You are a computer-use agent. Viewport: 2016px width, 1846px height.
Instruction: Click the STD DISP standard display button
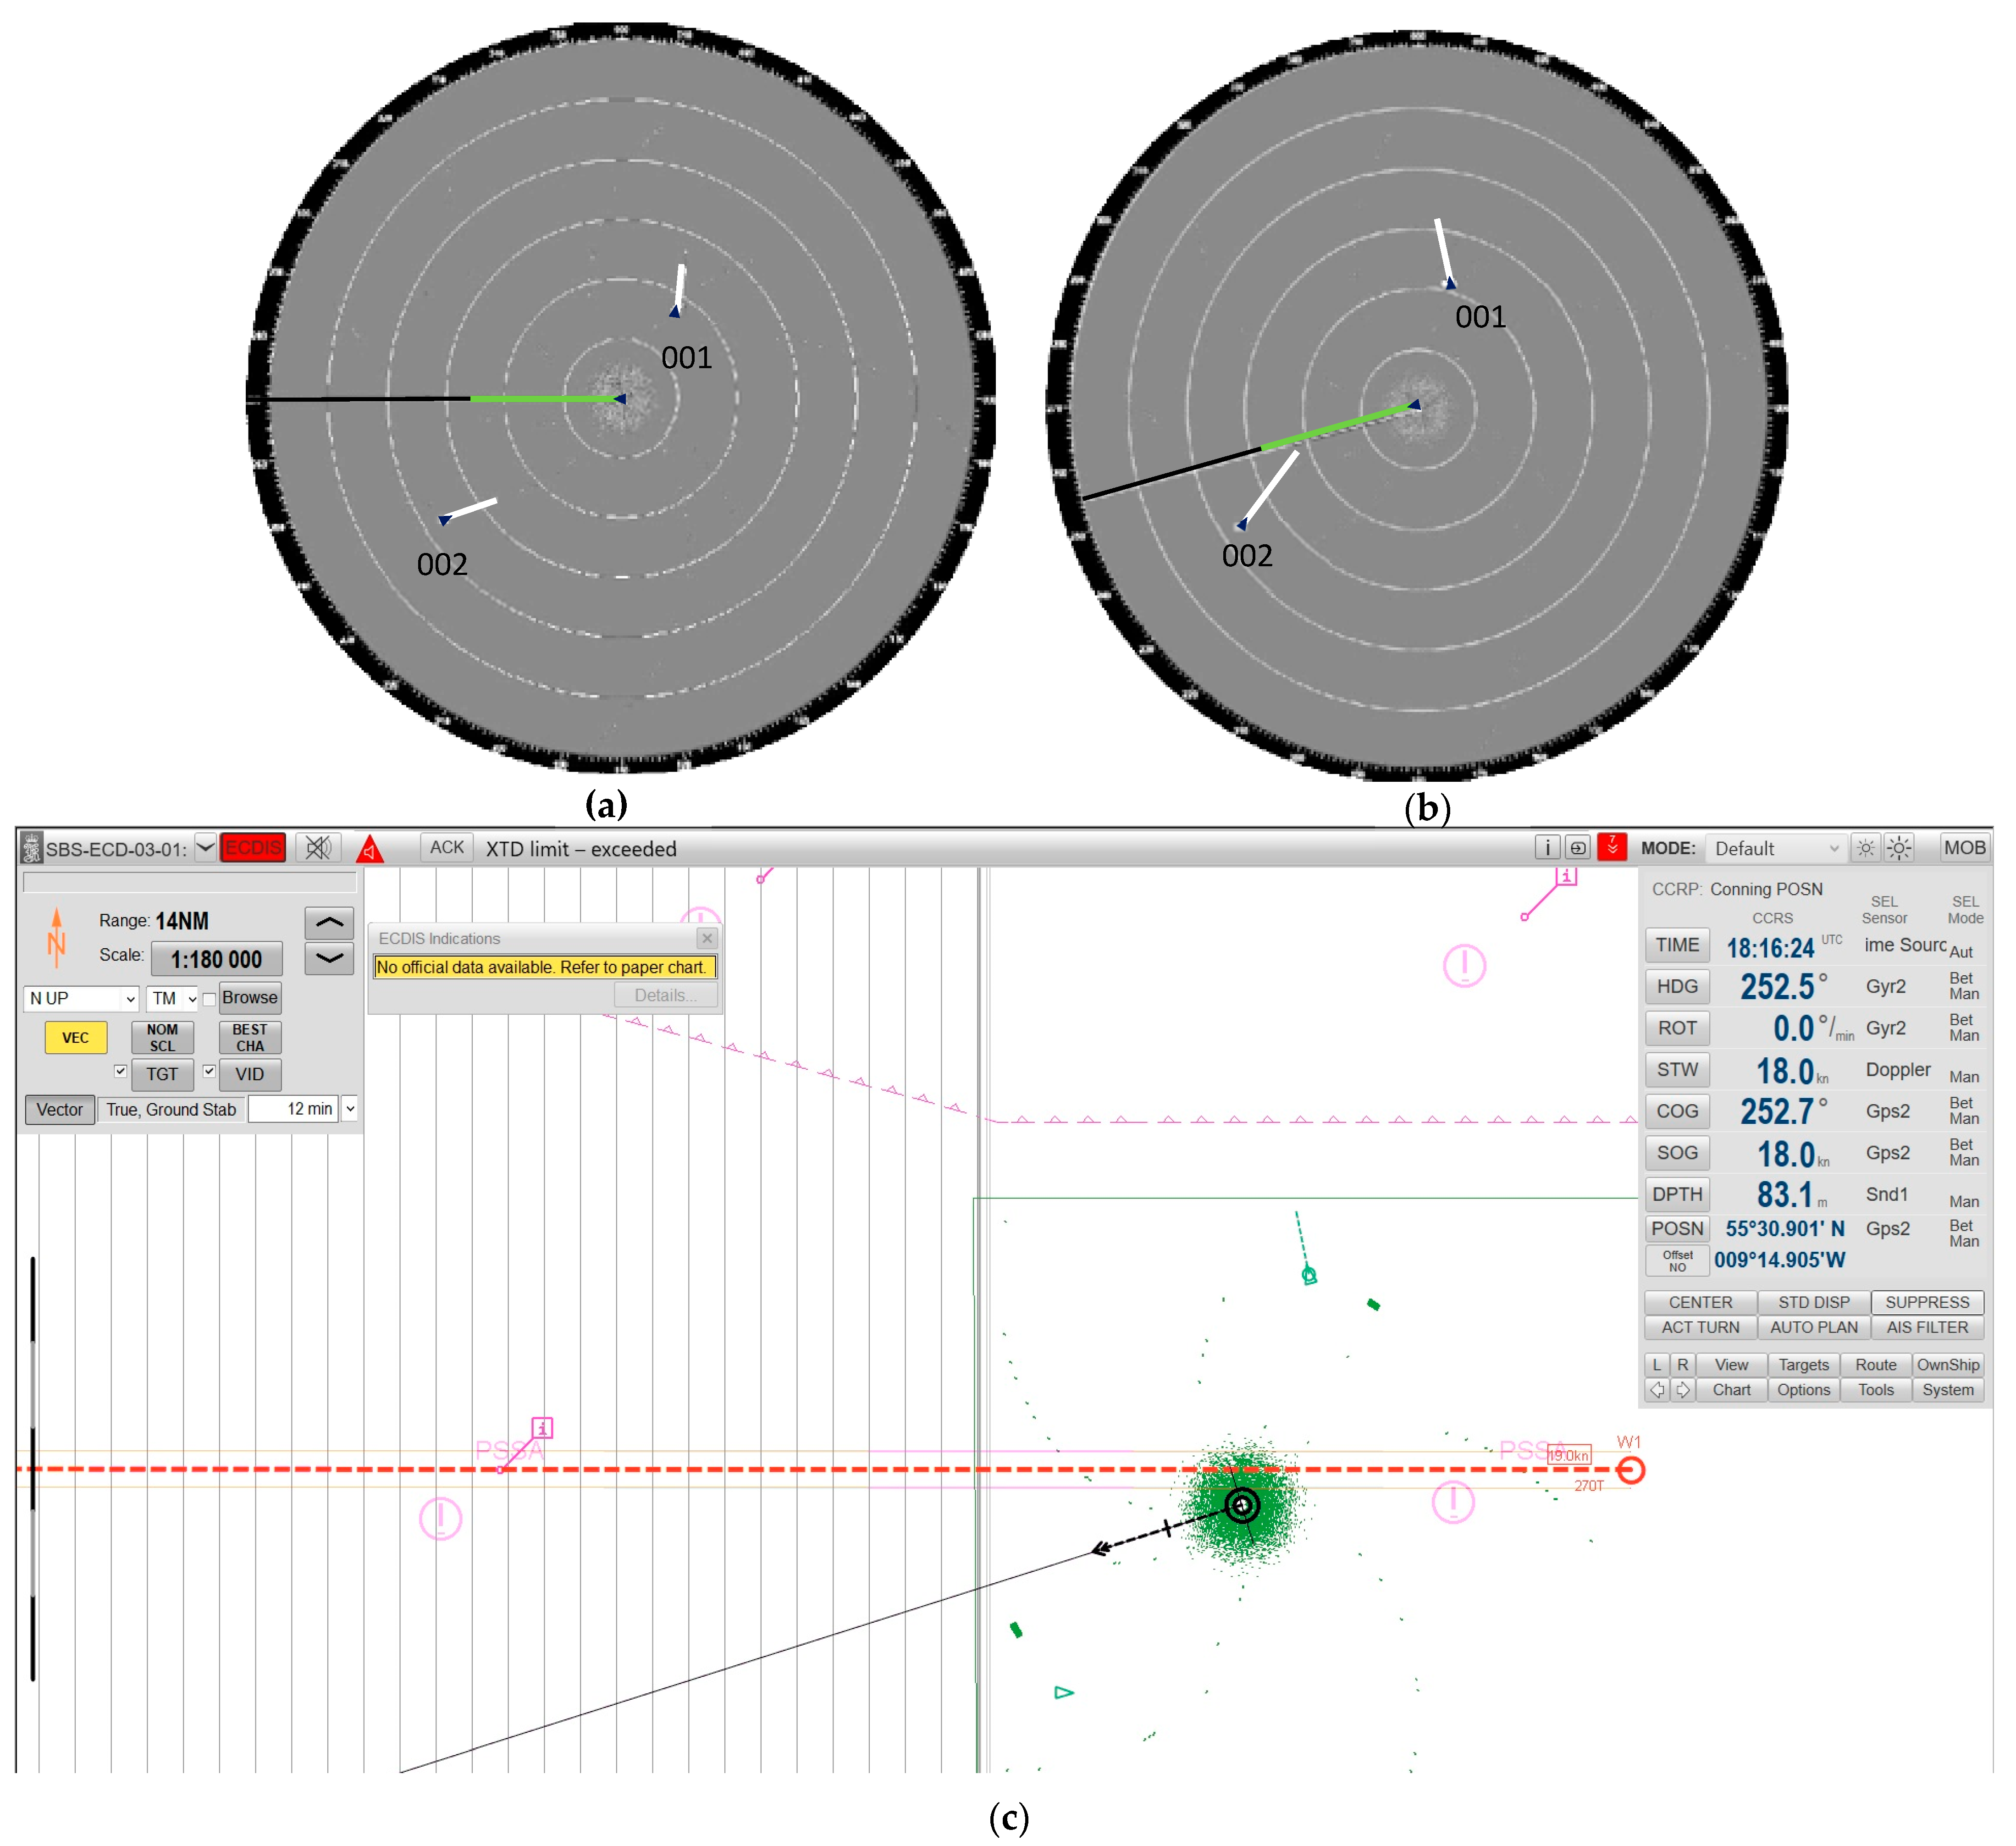coord(1813,1302)
